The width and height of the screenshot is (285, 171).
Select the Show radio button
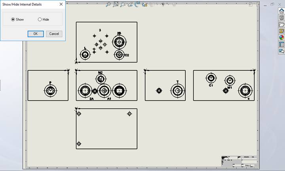13,19
